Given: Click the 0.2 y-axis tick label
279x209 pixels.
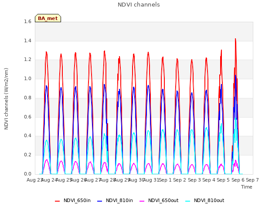Looking at the screenshot, I should tap(27, 155).
